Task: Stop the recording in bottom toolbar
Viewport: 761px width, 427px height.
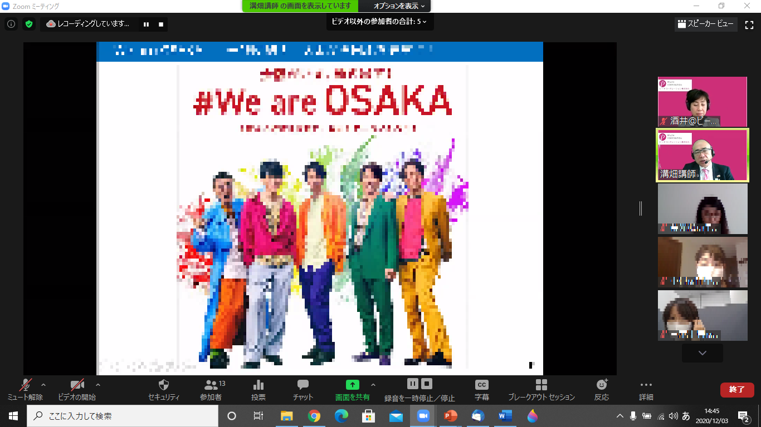Action: click(x=427, y=384)
